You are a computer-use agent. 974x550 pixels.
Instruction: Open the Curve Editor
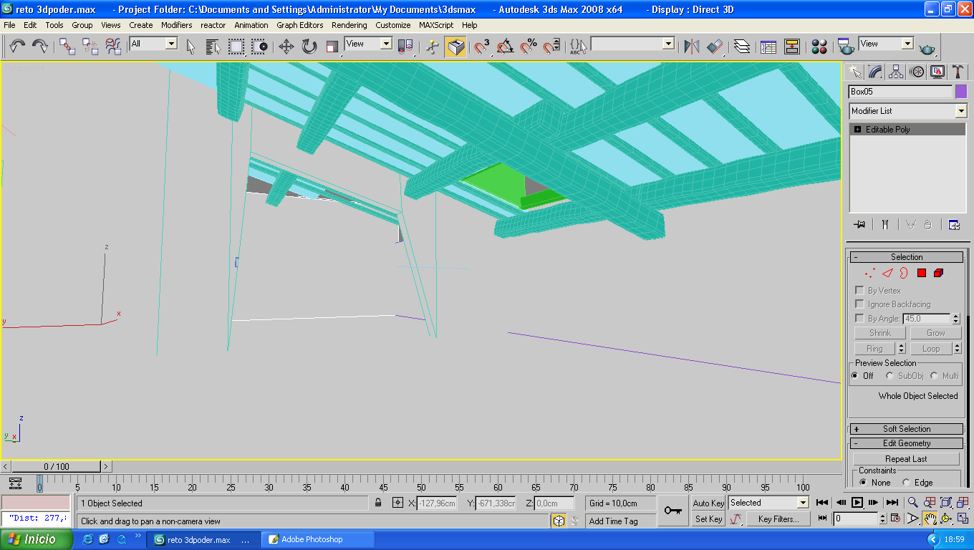click(x=768, y=47)
